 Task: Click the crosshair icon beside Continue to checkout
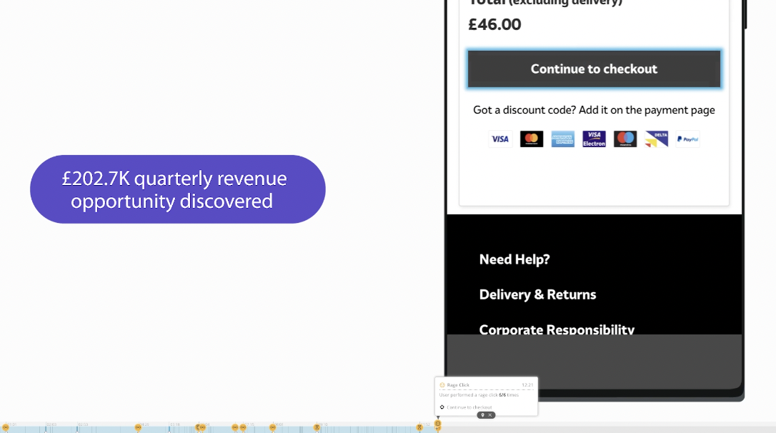[x=442, y=407]
